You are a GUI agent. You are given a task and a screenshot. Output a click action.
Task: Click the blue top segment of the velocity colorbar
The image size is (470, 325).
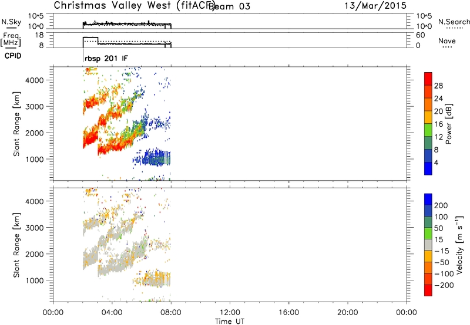428,199
